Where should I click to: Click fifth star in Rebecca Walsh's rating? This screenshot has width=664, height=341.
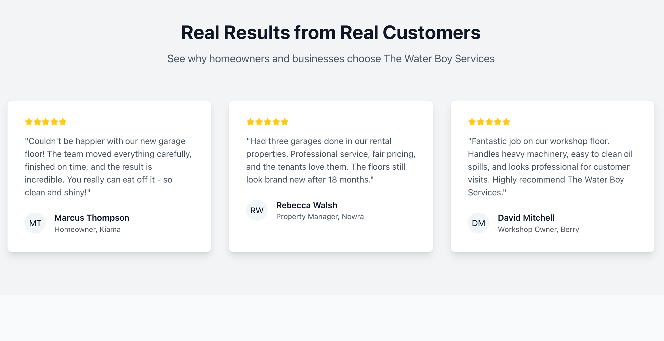click(x=285, y=122)
